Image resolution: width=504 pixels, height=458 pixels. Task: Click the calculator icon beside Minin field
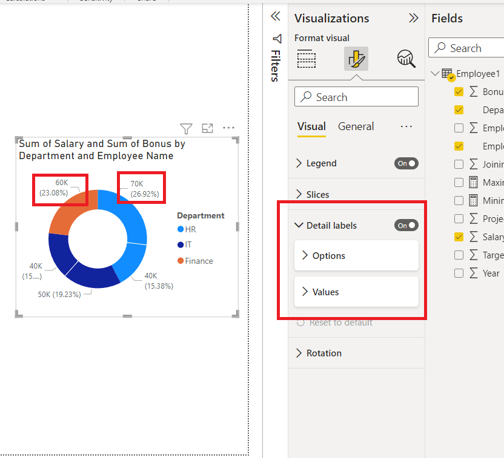[473, 201]
